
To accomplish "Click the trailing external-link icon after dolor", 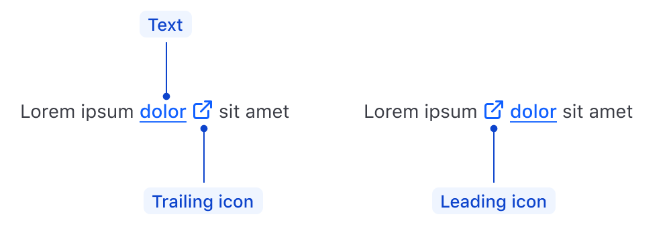I will click(203, 110).
